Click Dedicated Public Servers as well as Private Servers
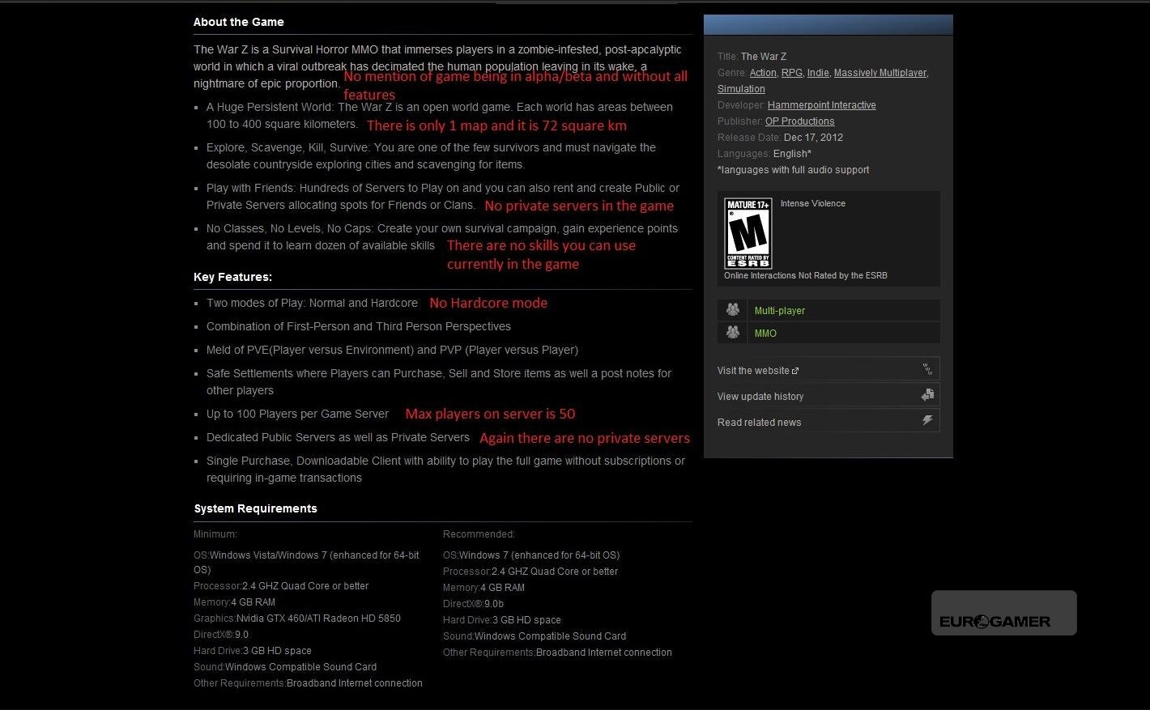Screen dimensions: 1150x710 [x=338, y=437]
